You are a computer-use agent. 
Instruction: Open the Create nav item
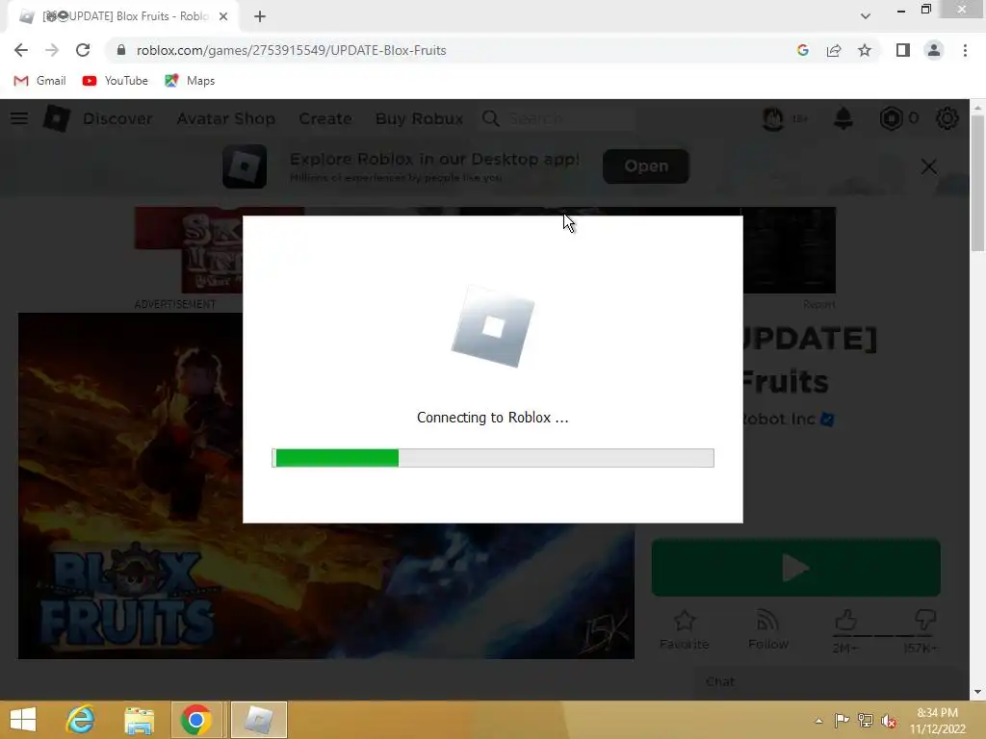pos(325,118)
